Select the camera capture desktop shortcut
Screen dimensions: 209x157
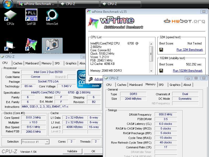coord(52,46)
